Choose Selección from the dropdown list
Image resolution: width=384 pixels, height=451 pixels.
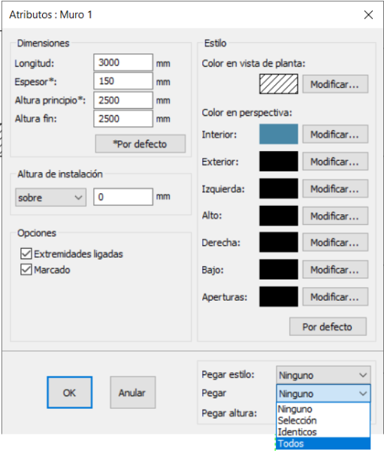(323, 420)
